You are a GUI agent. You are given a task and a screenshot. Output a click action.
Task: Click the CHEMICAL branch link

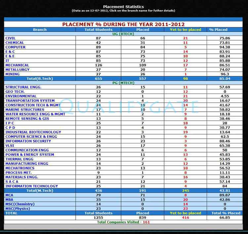[x=15, y=43]
